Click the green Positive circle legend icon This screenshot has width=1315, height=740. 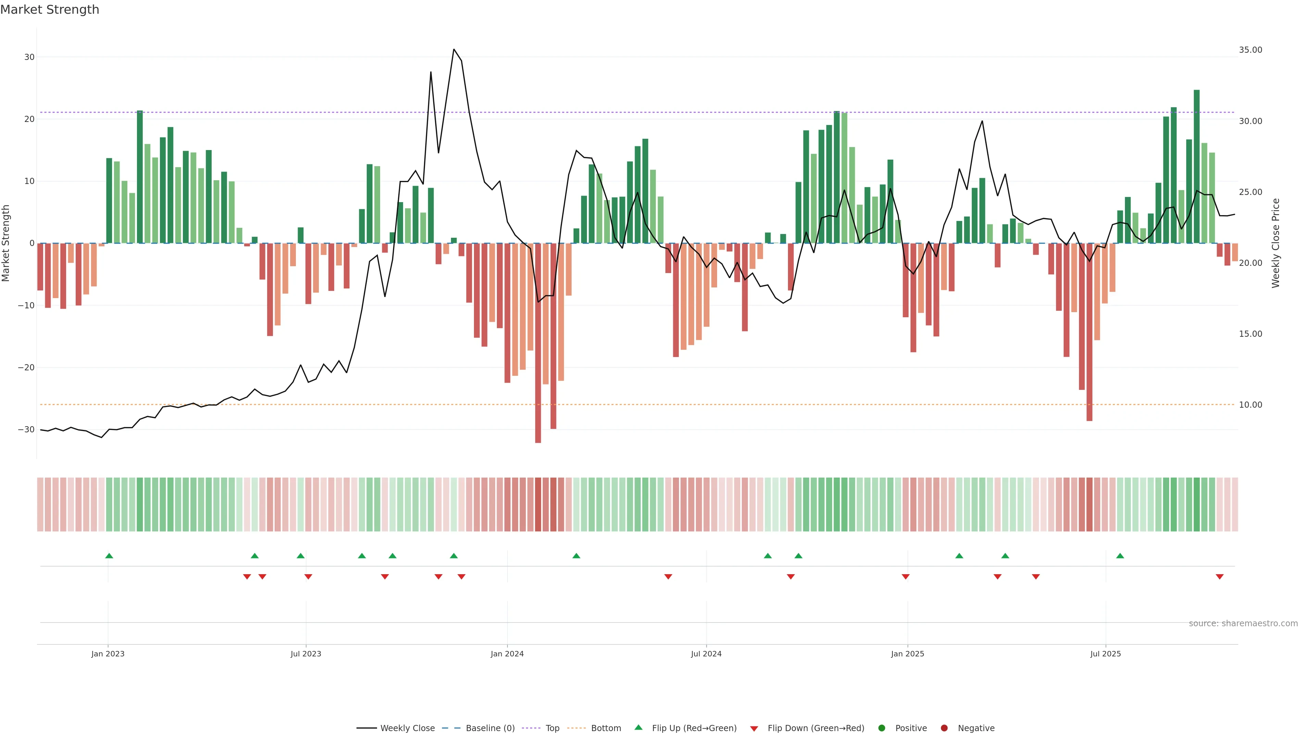tap(881, 728)
